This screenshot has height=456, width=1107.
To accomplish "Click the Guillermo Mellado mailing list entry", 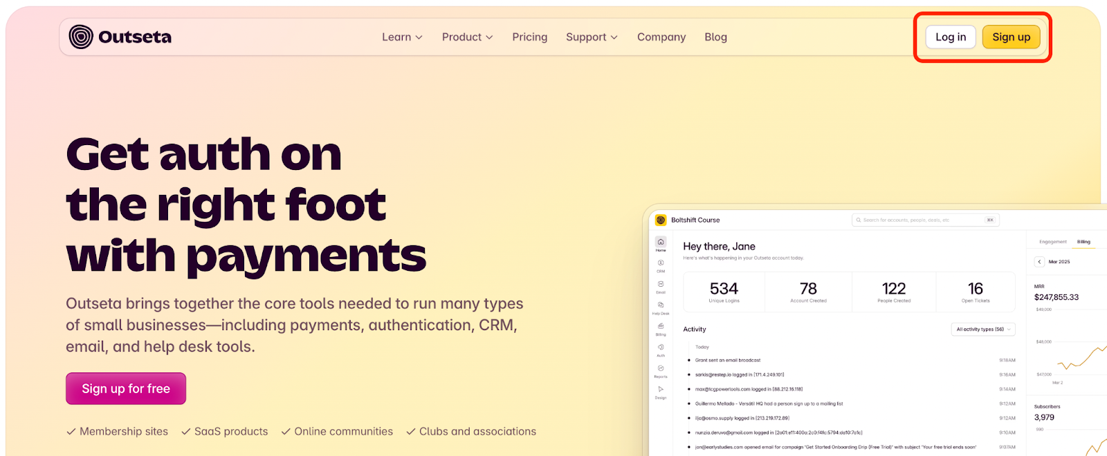I will [x=769, y=403].
